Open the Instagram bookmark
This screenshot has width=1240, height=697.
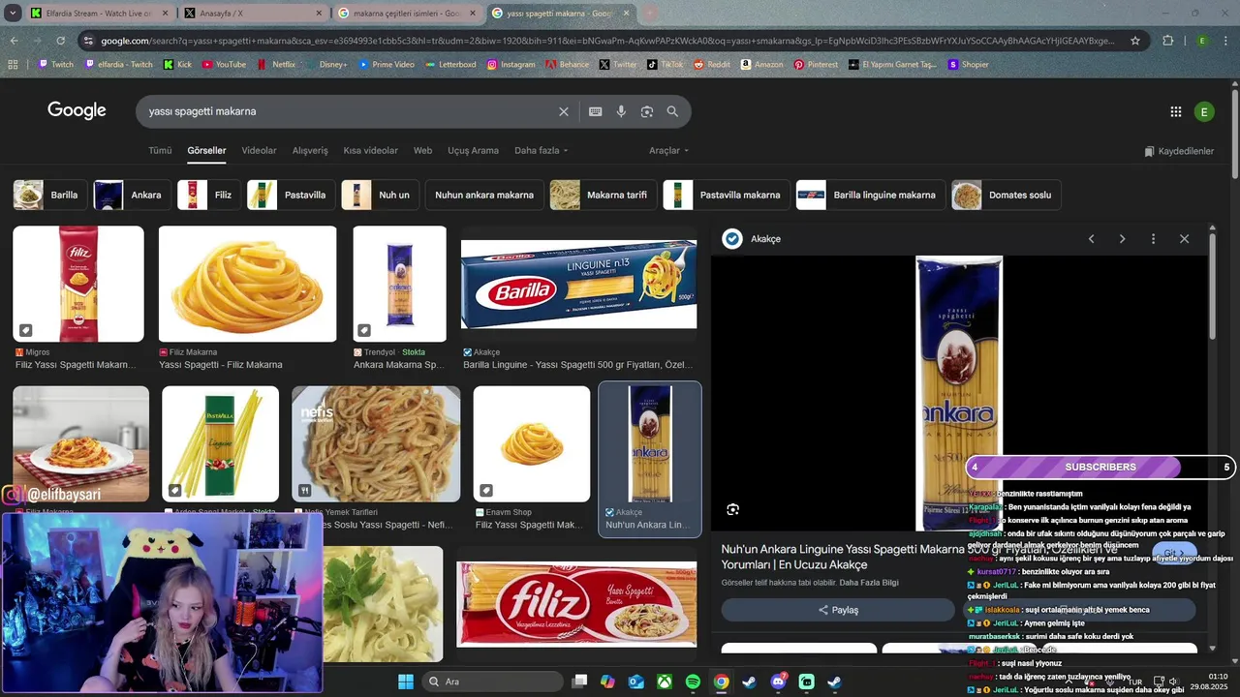(x=511, y=65)
